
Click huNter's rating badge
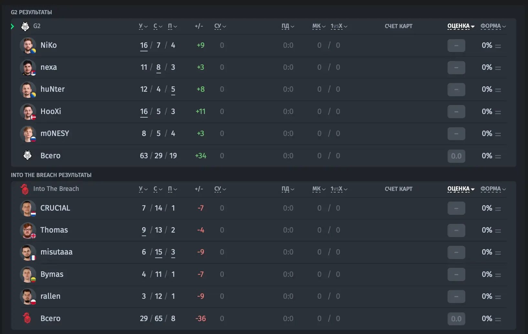[456, 89]
